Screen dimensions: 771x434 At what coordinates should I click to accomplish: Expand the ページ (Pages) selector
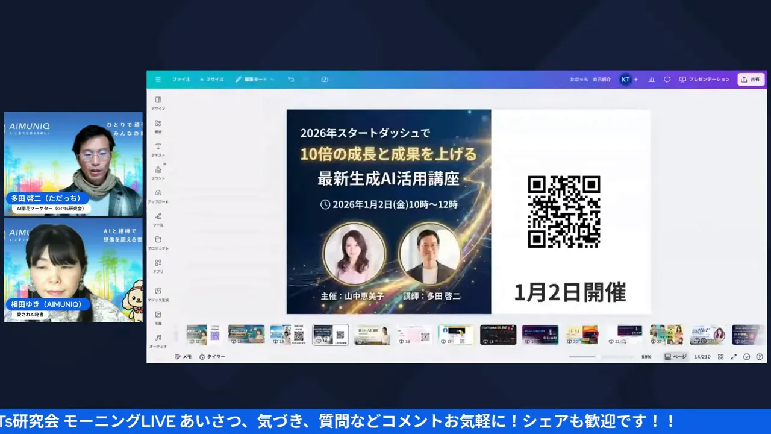[x=676, y=356]
